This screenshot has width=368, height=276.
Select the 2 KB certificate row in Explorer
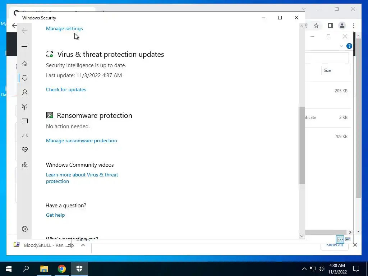pyautogui.click(x=328, y=118)
